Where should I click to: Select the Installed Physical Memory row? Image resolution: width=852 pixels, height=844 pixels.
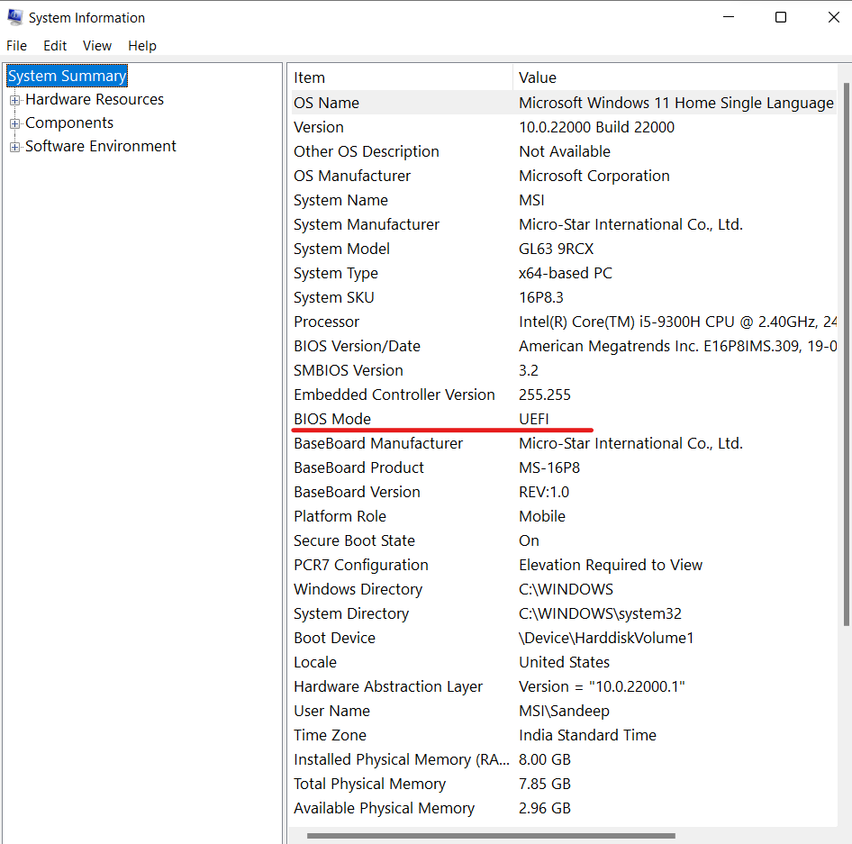pyautogui.click(x=564, y=759)
